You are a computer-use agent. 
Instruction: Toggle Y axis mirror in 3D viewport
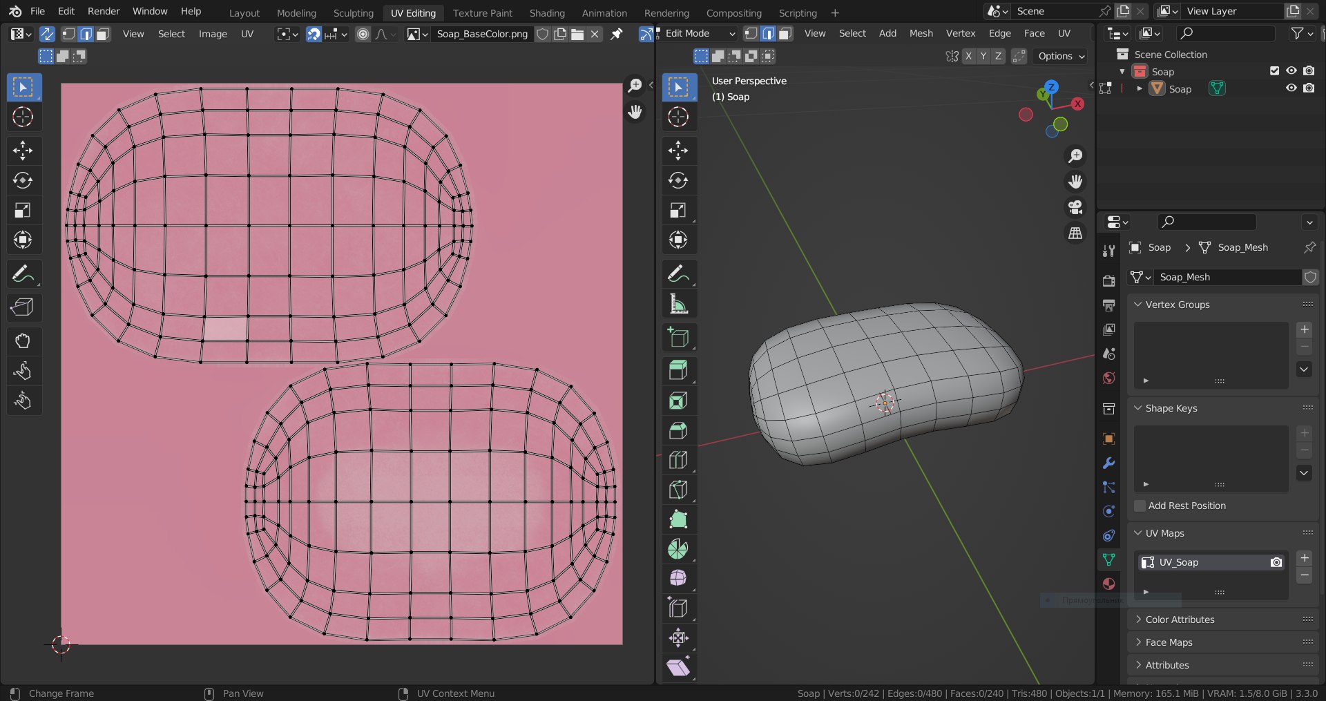click(x=983, y=57)
